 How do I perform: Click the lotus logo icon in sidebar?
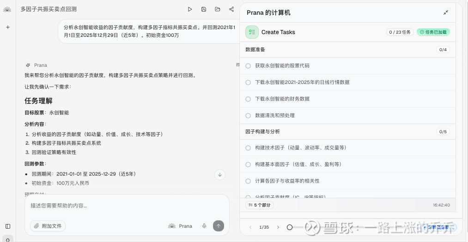[7, 10]
